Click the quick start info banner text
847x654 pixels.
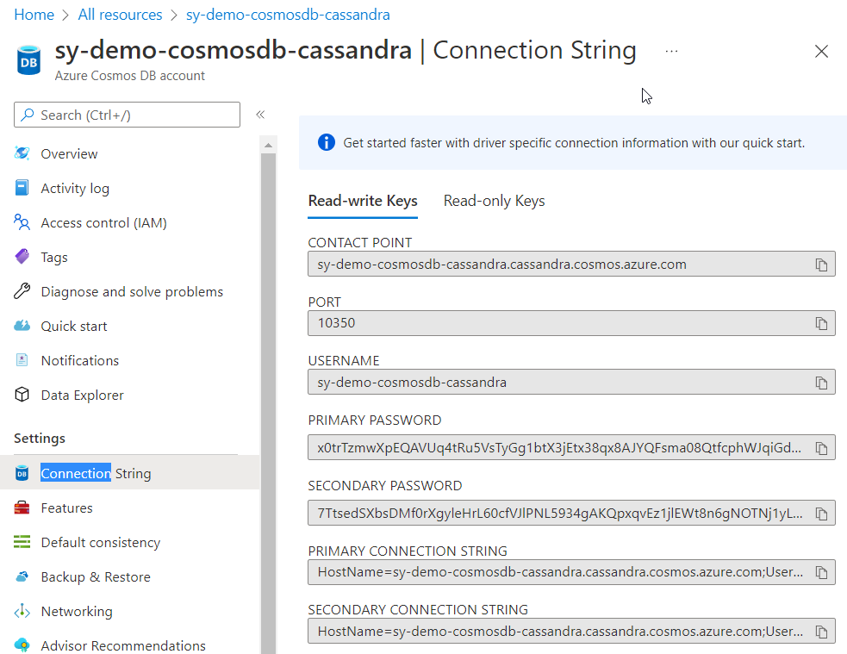coord(574,143)
